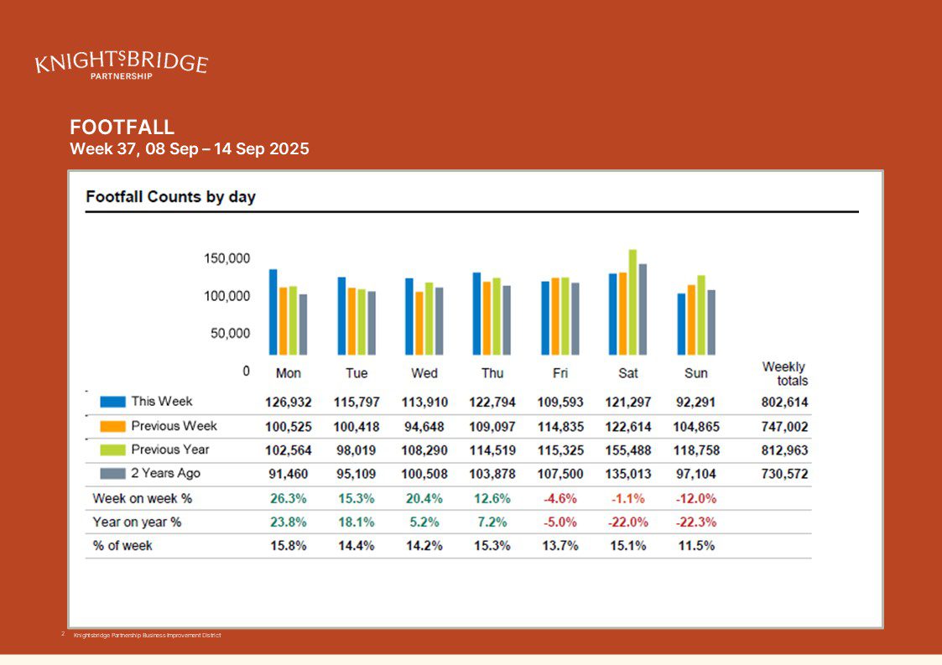Click Sunday's -22.3% year on year value
942x665 pixels.
tap(695, 522)
